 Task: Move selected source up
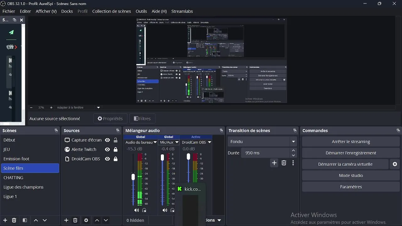(97, 220)
